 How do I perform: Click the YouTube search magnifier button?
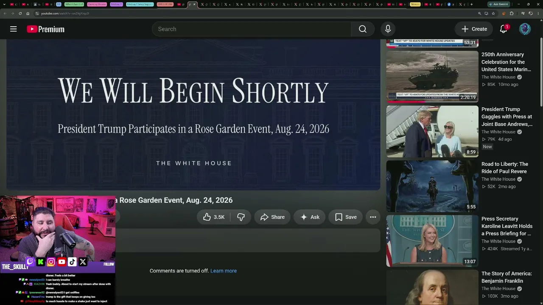tap(363, 29)
